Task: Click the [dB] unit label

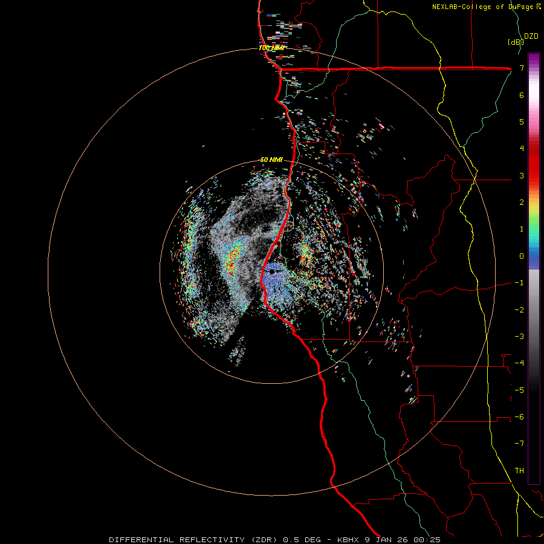Action: point(516,42)
